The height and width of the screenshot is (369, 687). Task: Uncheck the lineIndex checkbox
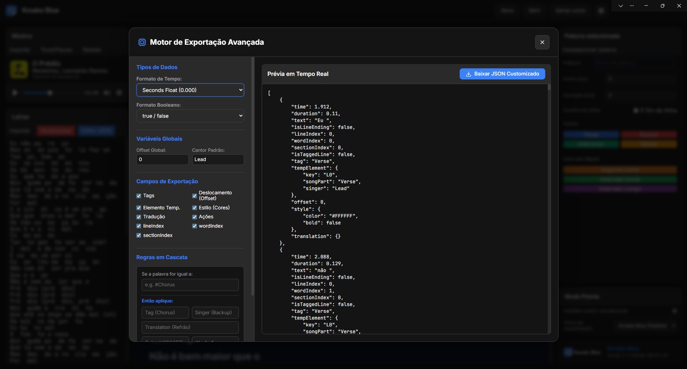[139, 226]
